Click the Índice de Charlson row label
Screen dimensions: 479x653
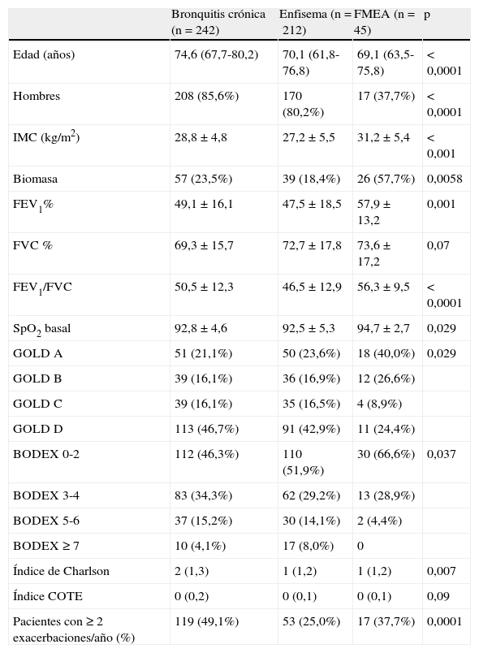61,571
